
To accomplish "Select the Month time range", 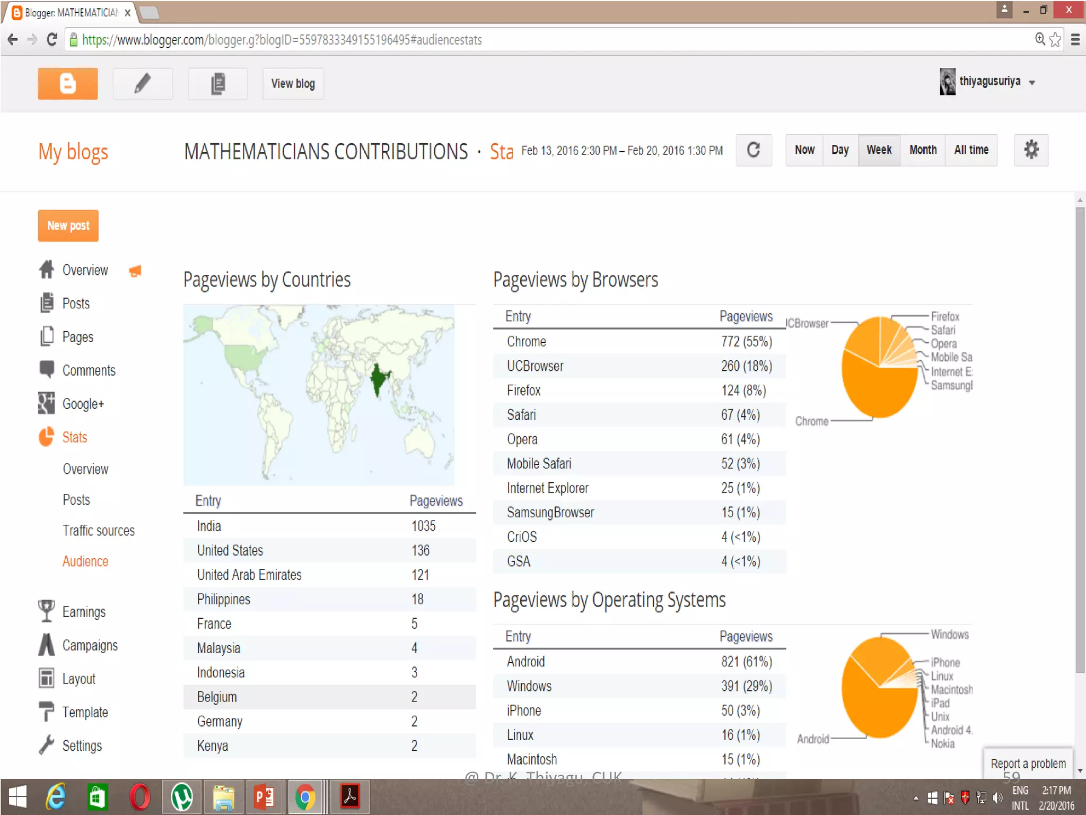I will [x=923, y=150].
